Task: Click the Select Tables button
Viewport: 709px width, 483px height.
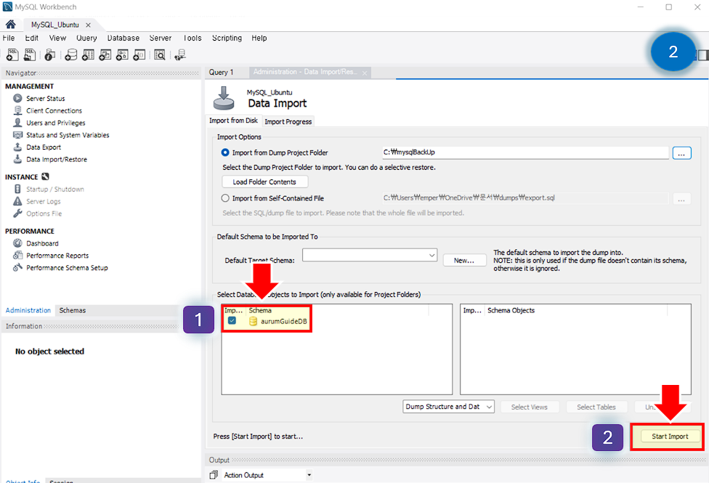Action: pyautogui.click(x=596, y=407)
